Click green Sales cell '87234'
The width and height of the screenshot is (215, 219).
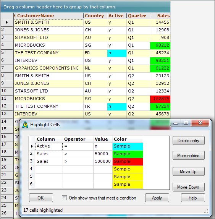coord(160,107)
